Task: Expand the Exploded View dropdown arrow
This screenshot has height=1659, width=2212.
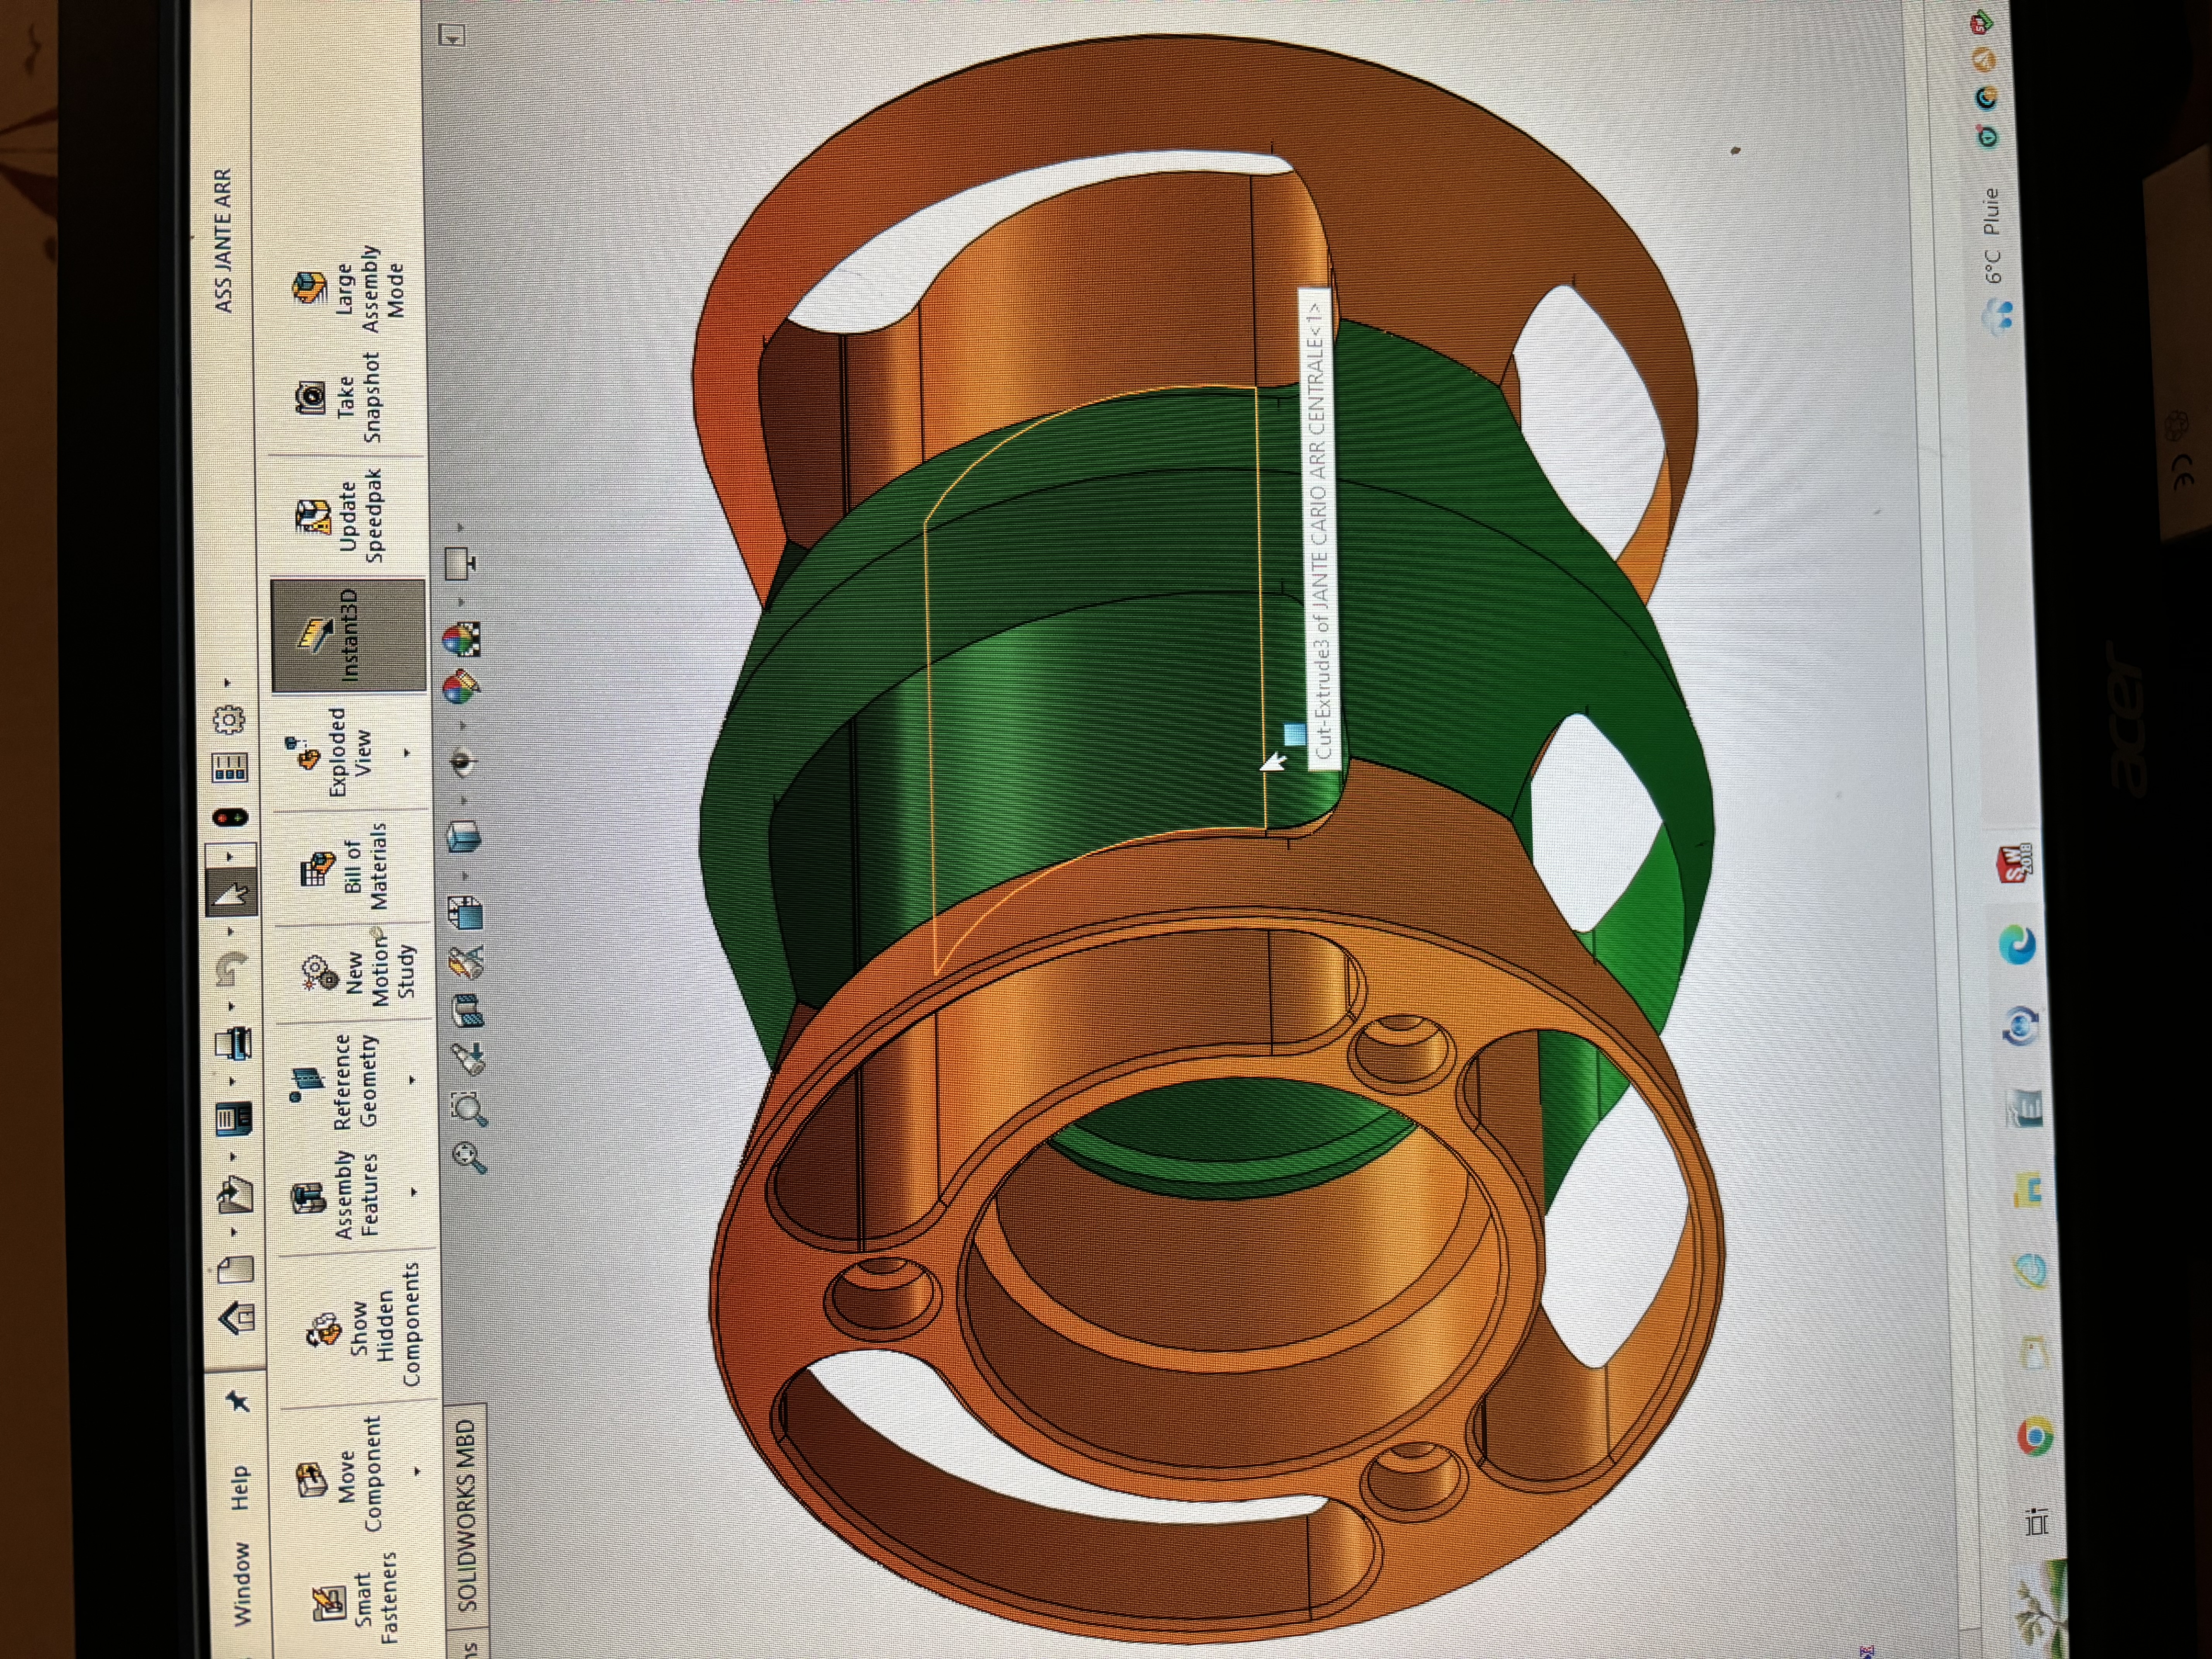Action: 407,752
